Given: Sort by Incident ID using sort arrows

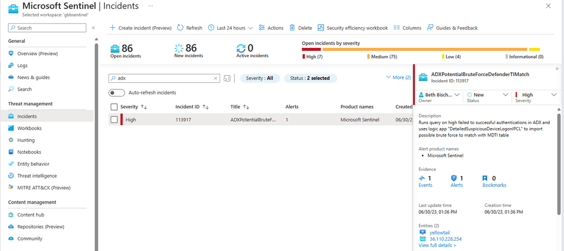Looking at the screenshot, I should (x=206, y=107).
